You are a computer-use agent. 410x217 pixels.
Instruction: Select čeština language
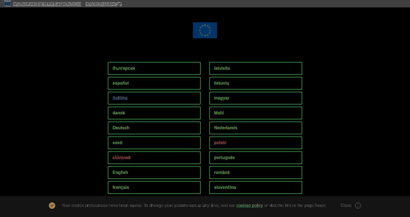pos(154,98)
